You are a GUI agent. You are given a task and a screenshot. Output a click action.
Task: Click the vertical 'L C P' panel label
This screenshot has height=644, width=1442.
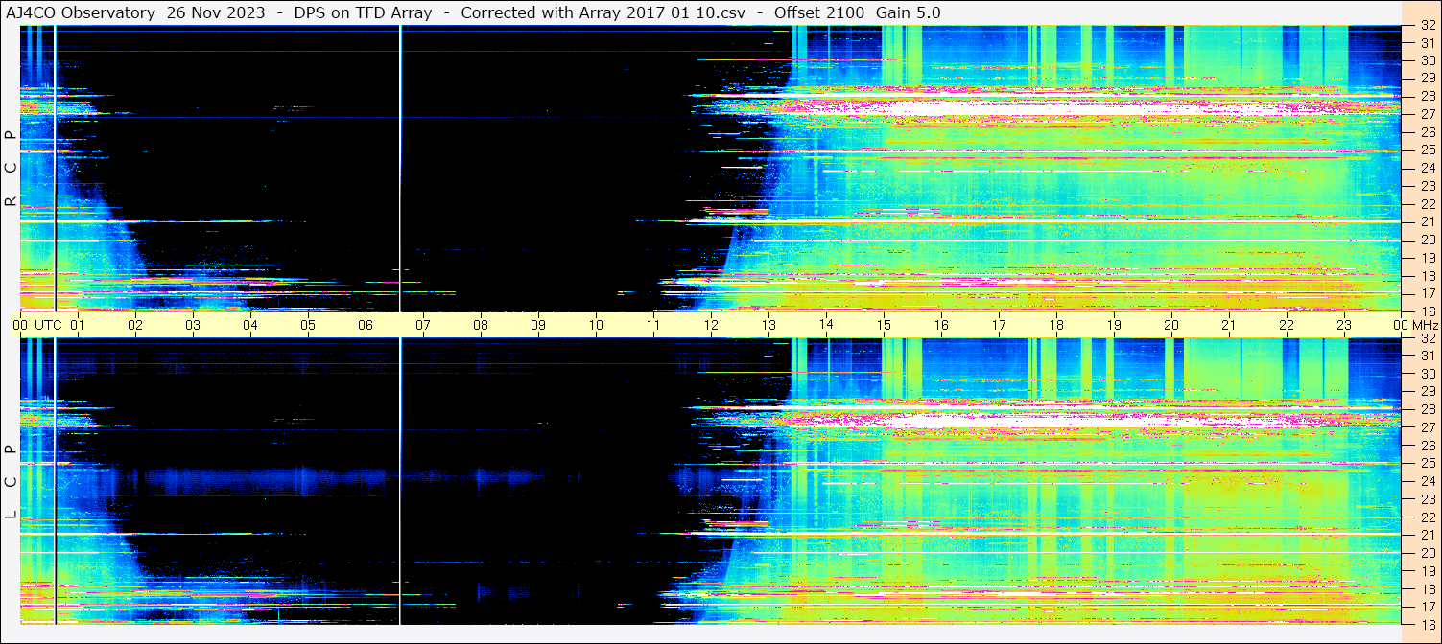coord(11,482)
